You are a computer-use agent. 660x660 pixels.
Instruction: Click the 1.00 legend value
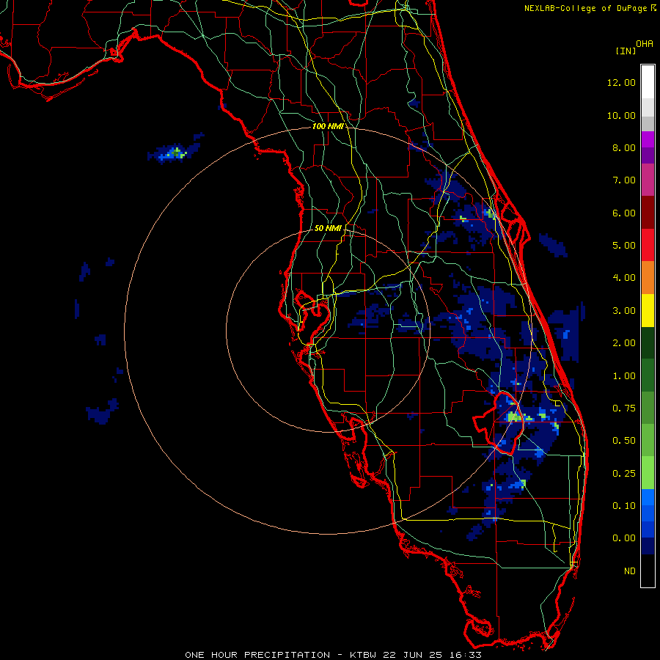coord(624,376)
